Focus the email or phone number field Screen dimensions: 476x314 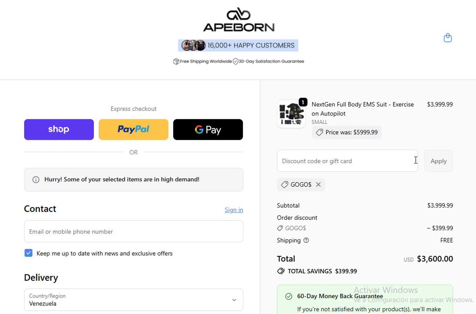click(134, 232)
